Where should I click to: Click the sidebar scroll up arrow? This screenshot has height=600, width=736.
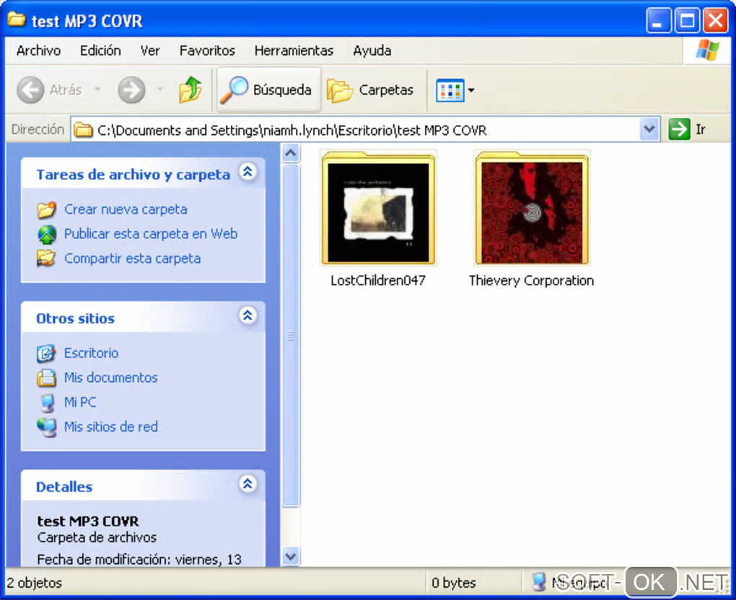click(291, 153)
